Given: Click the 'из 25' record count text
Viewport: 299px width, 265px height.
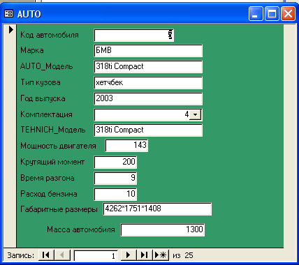Looking at the screenshot, I should 183,255.
